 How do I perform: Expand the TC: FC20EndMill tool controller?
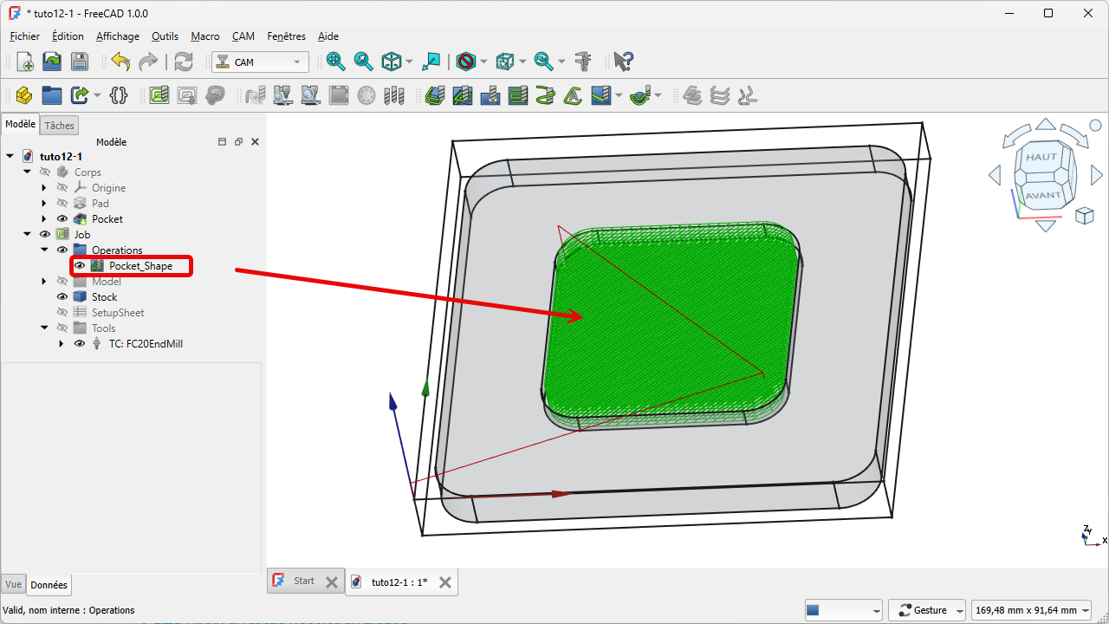tap(62, 344)
